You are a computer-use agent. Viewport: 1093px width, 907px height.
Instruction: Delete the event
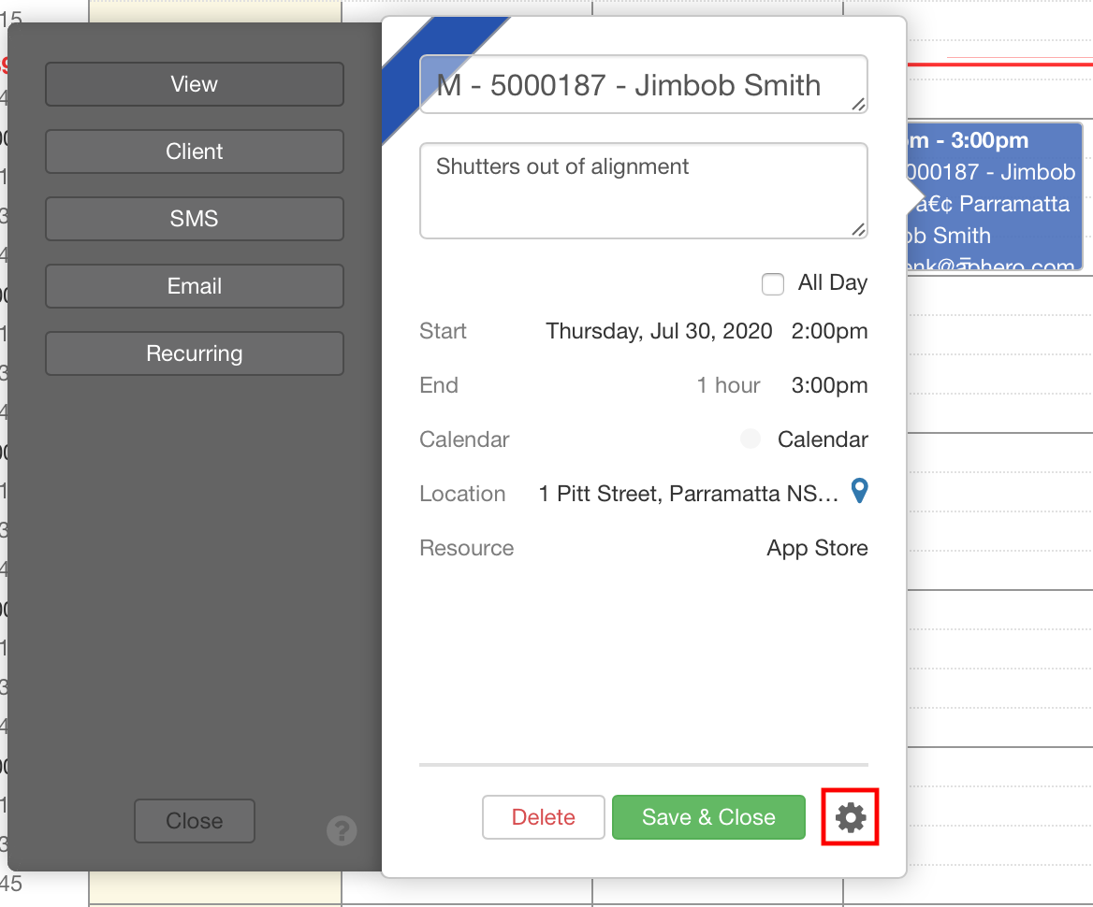click(x=543, y=817)
